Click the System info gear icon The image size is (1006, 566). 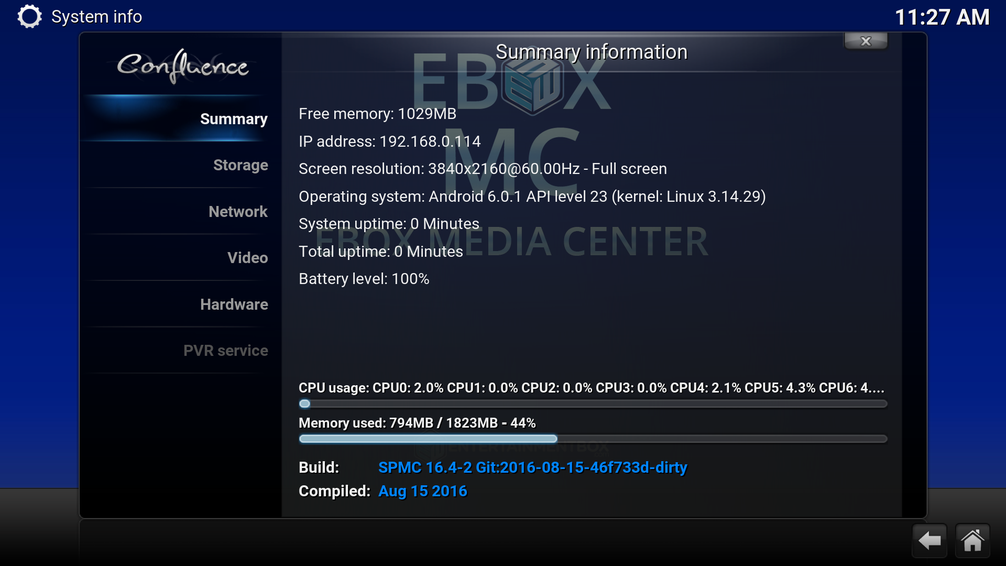(x=29, y=16)
